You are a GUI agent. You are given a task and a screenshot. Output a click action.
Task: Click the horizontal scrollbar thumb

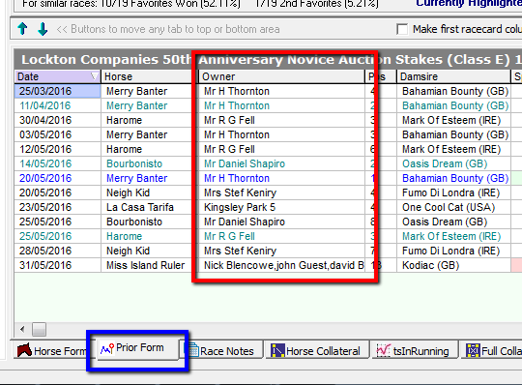39,330
